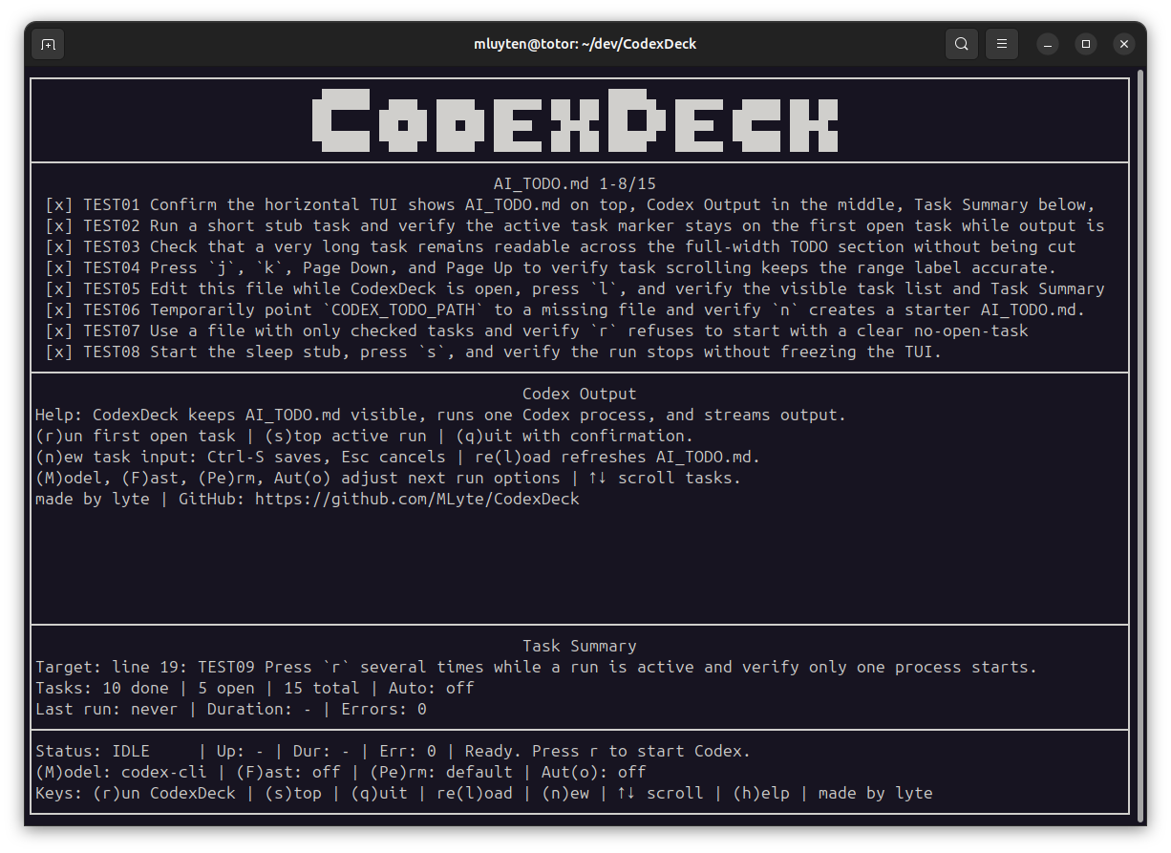Click the help line starting 'Help: CodexDeck keeps'

click(441, 415)
